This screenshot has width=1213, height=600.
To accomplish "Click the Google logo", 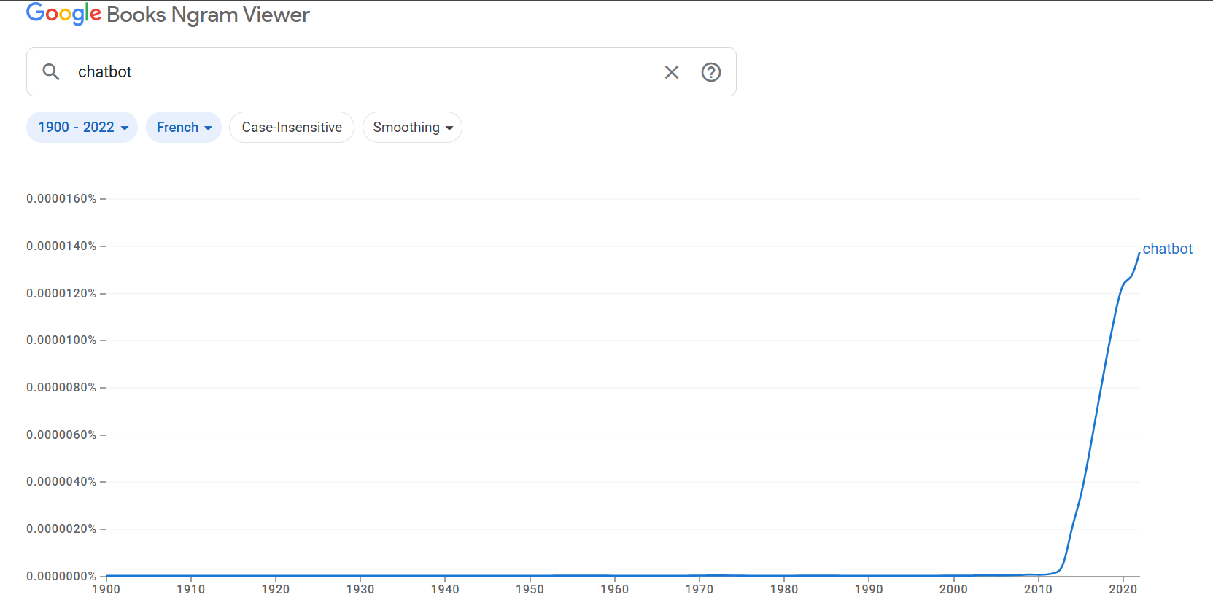I will (x=63, y=14).
